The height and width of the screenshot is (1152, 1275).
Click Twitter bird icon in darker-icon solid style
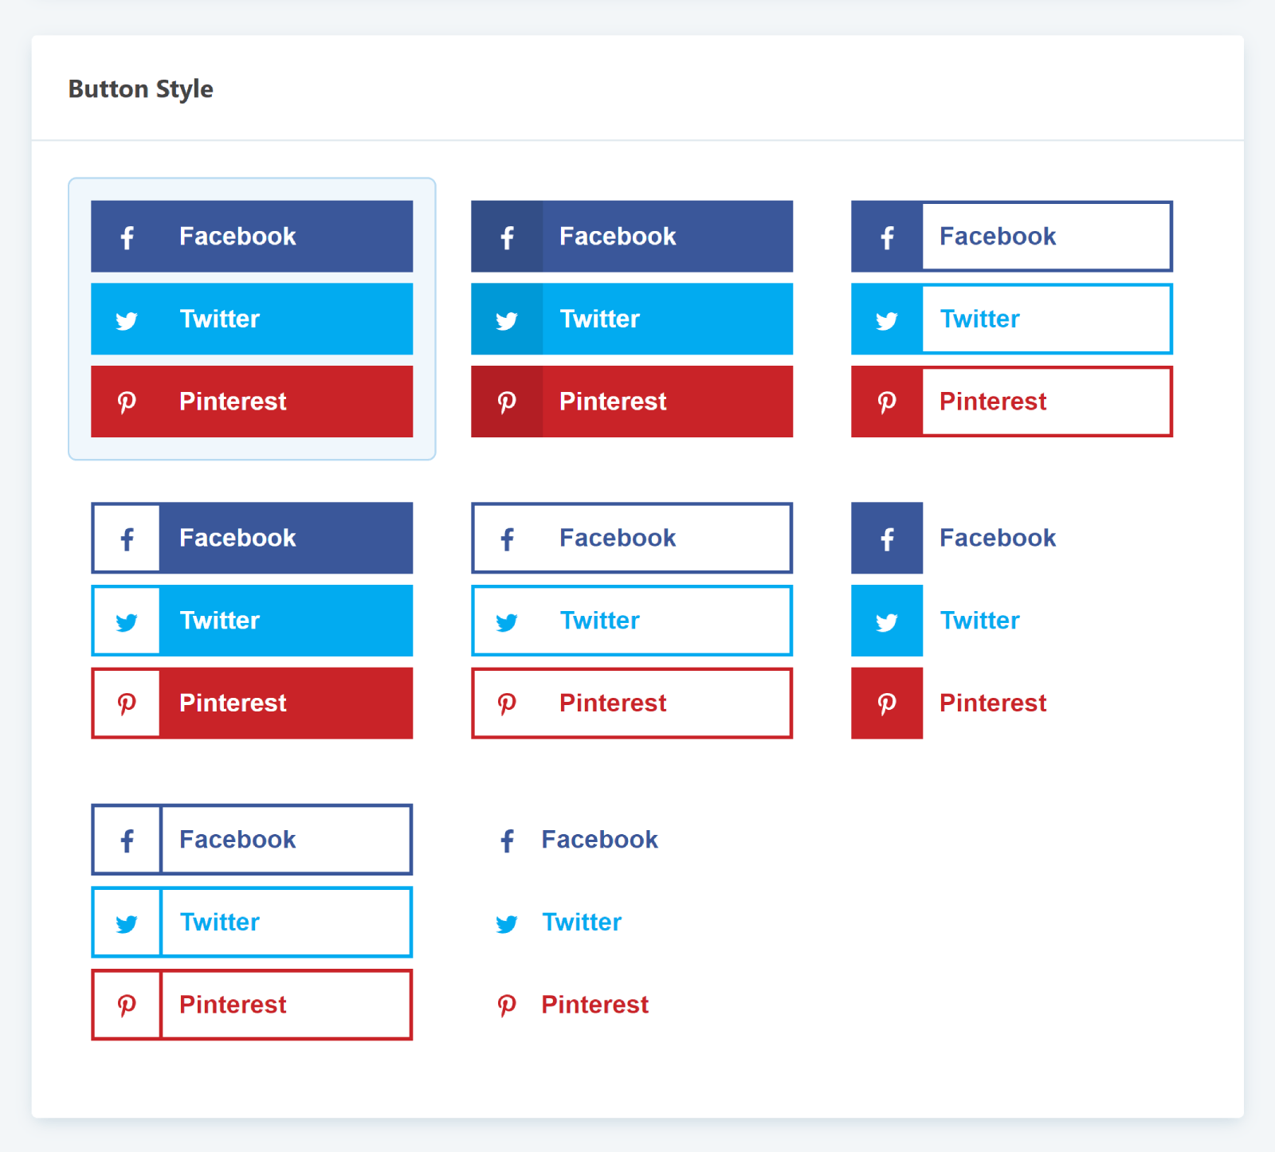tap(507, 320)
